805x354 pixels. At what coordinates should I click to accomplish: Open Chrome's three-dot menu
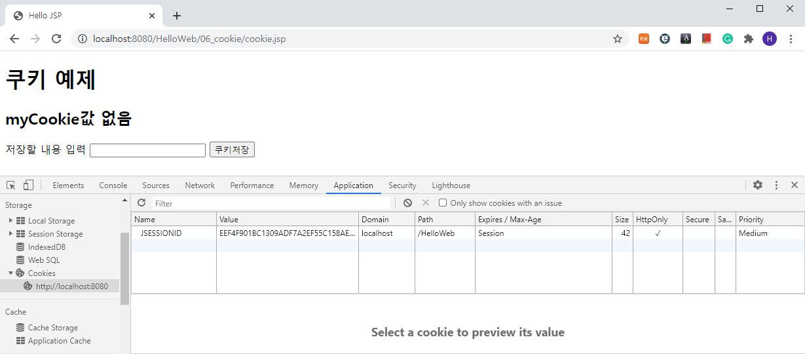[791, 39]
